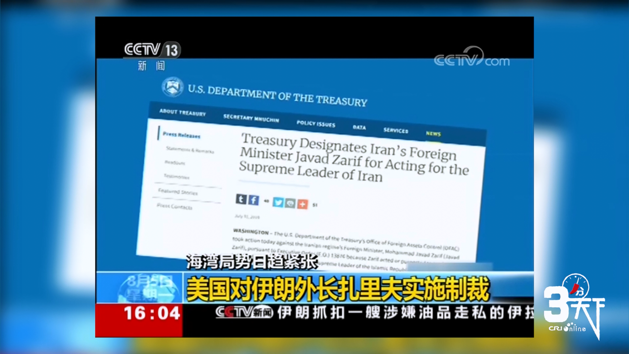The height and width of the screenshot is (354, 629).
Task: Click the Javad Zarif article headline
Action: click(x=353, y=158)
